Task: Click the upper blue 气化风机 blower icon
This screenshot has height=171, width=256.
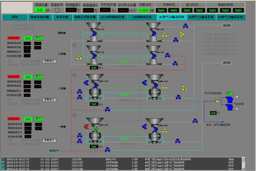Action: tap(229, 100)
